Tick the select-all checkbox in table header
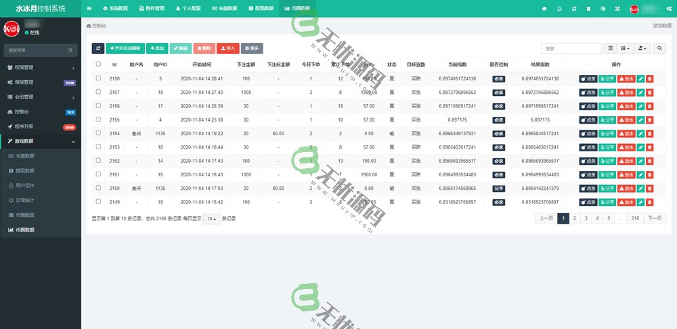Viewport: 677px width, 329px height. tap(98, 64)
